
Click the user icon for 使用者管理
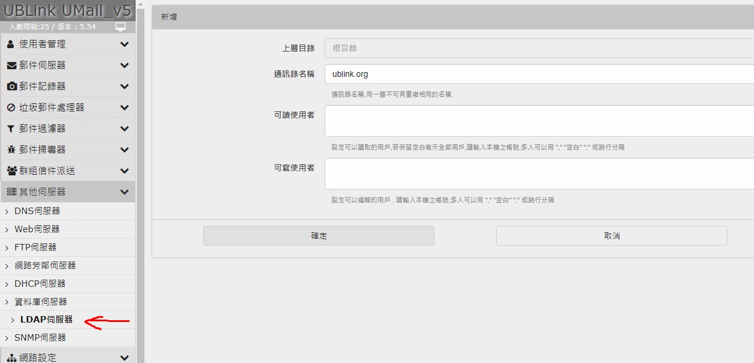pyautogui.click(x=11, y=45)
